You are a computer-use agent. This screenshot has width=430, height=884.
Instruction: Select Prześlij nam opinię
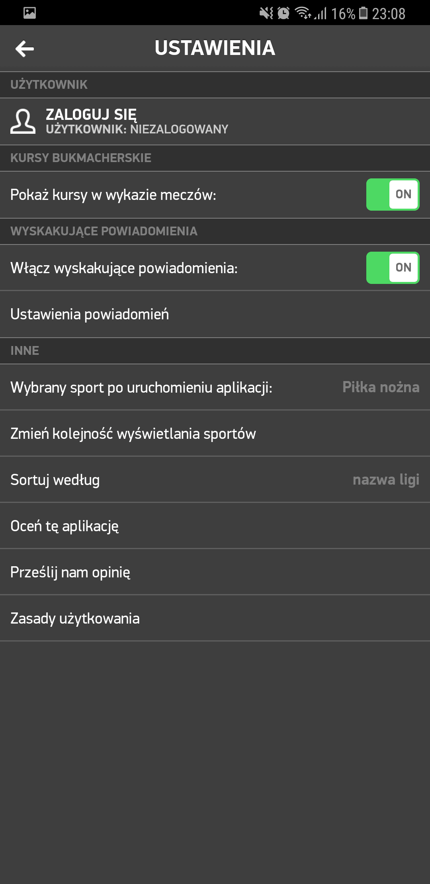click(x=70, y=572)
